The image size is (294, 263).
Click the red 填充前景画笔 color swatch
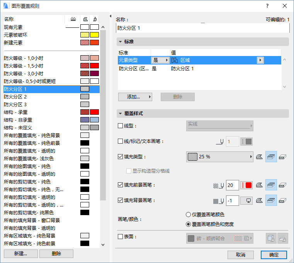point(246,185)
